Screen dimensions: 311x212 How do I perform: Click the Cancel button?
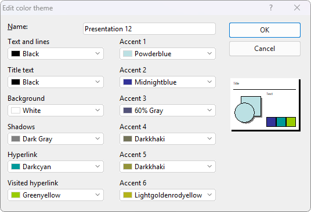pos(265,49)
